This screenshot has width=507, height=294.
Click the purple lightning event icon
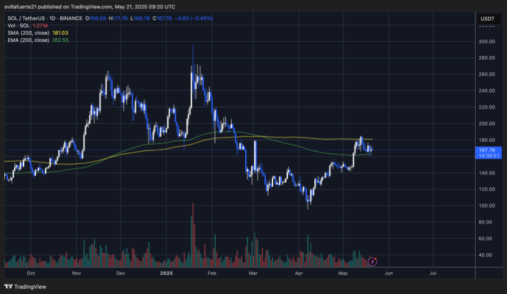click(x=372, y=260)
